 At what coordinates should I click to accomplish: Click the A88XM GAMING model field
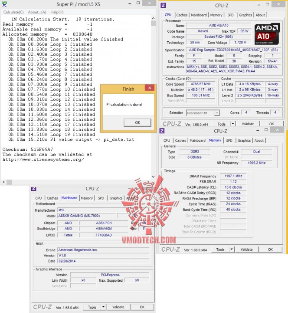coord(87,216)
